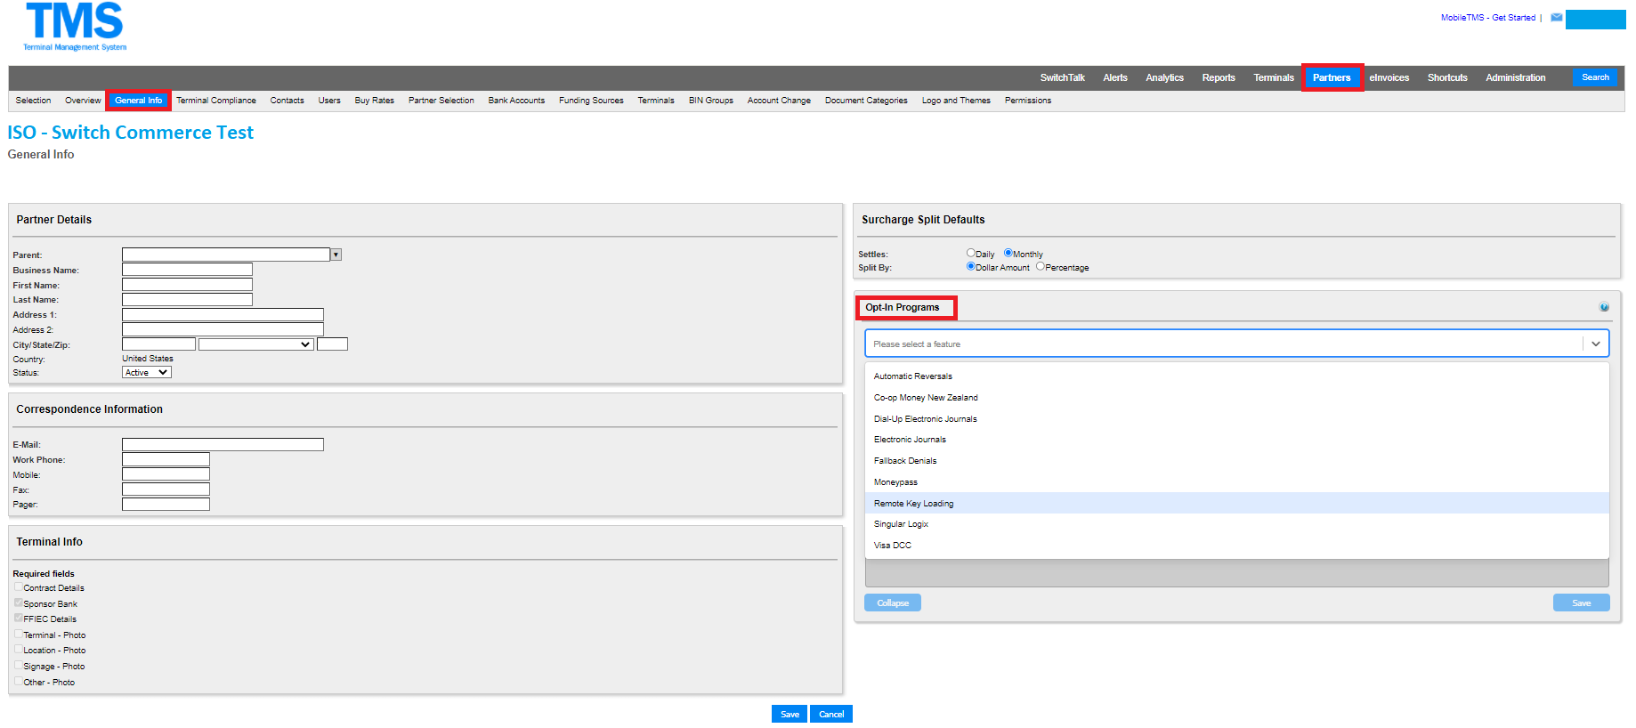Check the Signage - Photo checkbox
The image size is (1636, 728).
pyautogui.click(x=18, y=665)
